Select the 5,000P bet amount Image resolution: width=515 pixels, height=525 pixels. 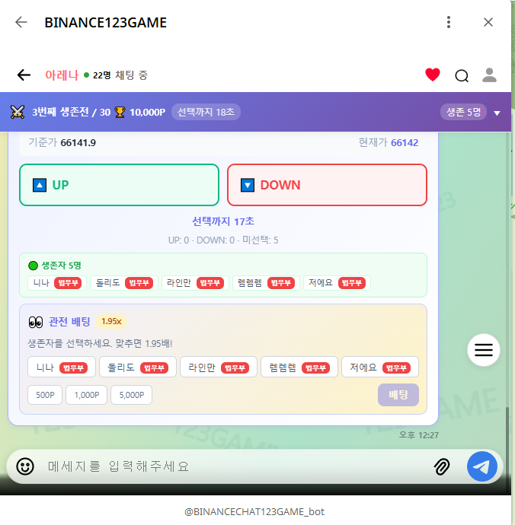pyautogui.click(x=132, y=395)
